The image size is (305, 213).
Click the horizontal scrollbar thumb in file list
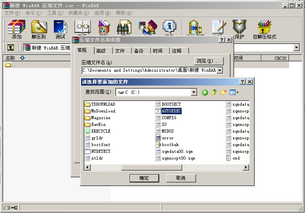click(152, 167)
